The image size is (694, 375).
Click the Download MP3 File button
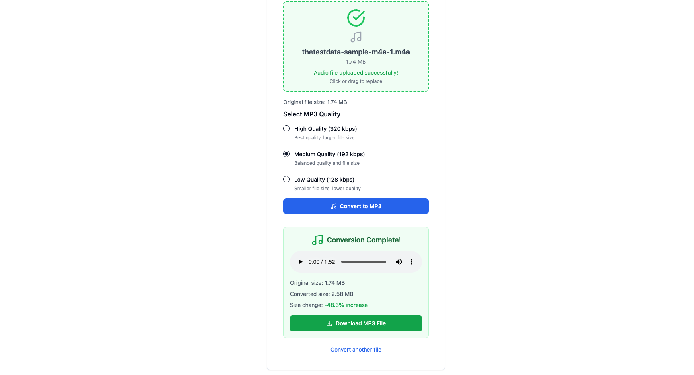pos(356,323)
